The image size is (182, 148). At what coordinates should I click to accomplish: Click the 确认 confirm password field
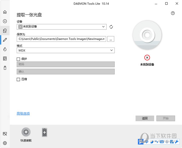pyautogui.click(x=66, y=72)
